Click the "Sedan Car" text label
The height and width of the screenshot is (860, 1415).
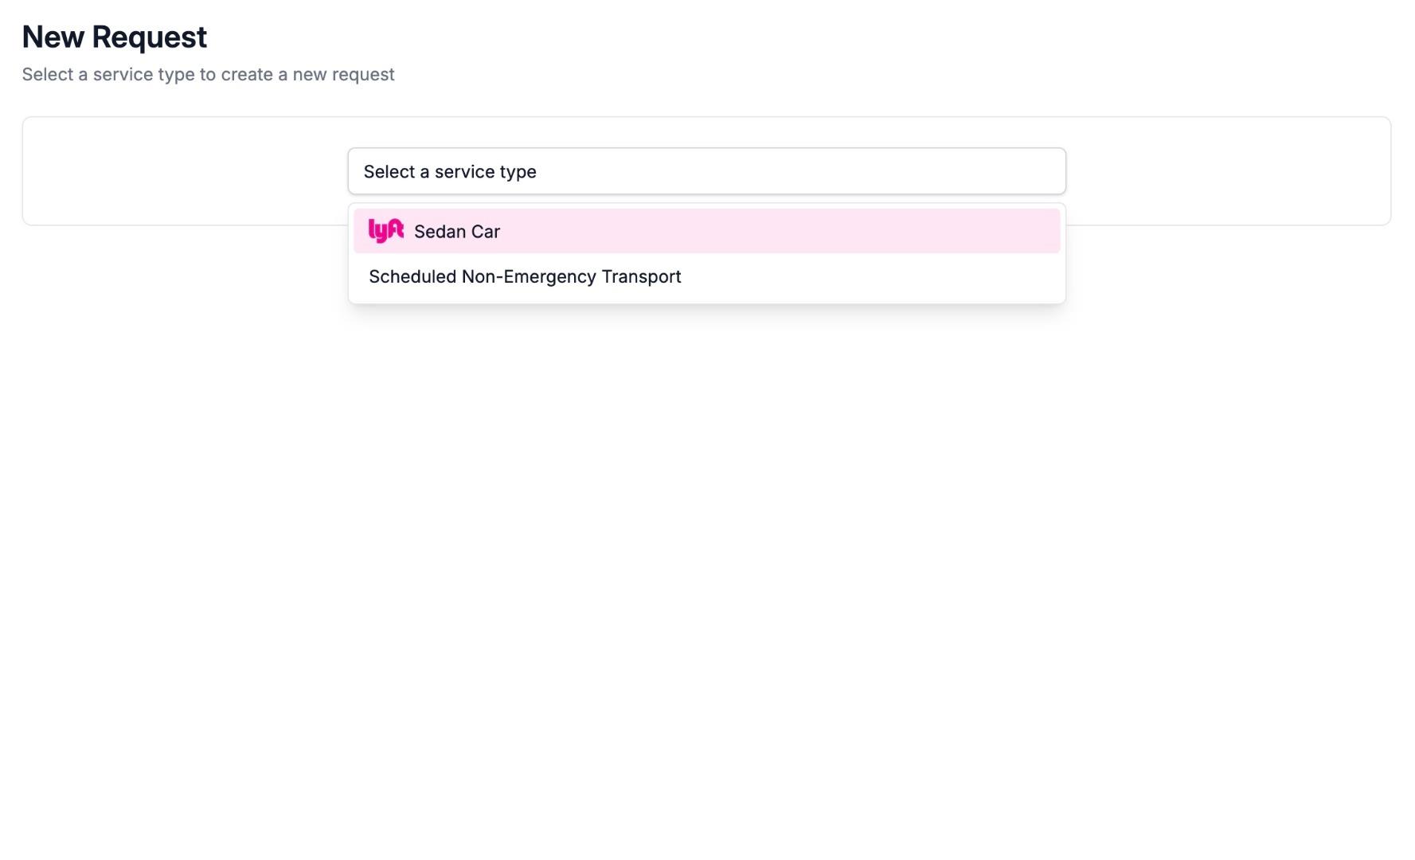[456, 232]
